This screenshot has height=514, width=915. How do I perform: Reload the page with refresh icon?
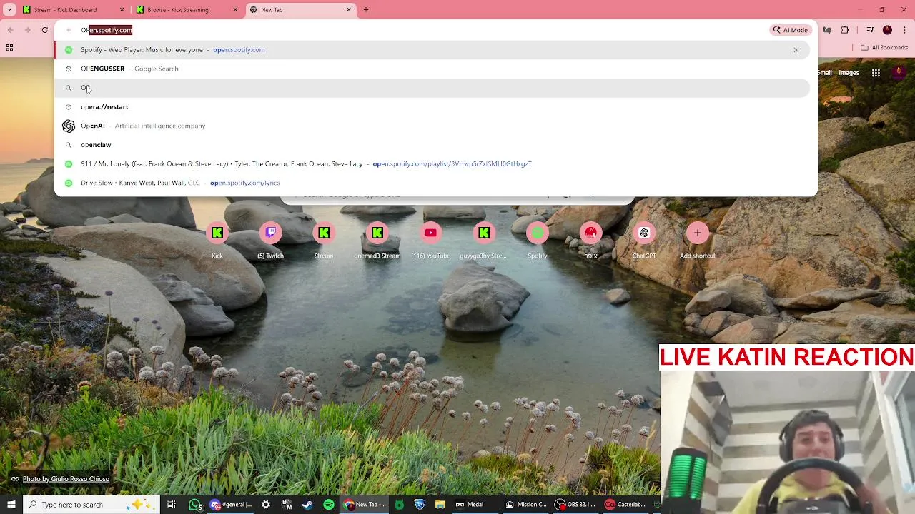point(44,30)
